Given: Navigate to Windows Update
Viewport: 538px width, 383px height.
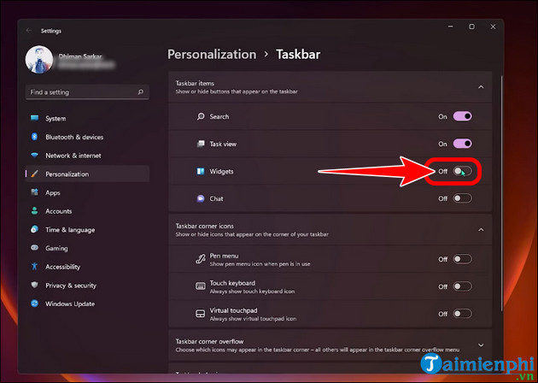Looking at the screenshot, I should click(87, 303).
